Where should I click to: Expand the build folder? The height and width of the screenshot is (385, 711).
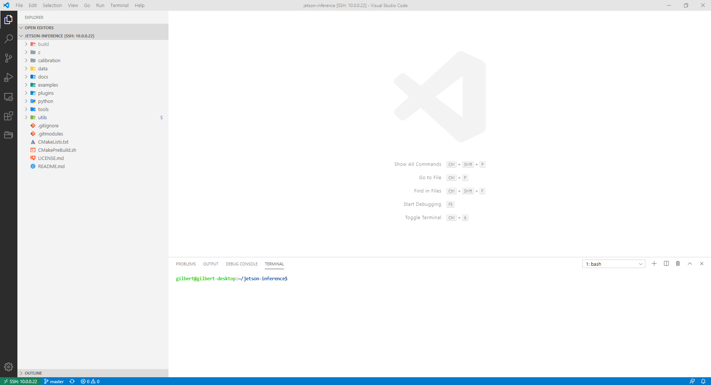(x=93, y=44)
